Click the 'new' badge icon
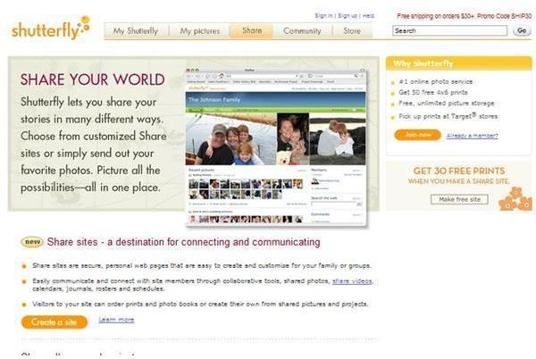The height and width of the screenshot is (359, 536). click(x=32, y=242)
